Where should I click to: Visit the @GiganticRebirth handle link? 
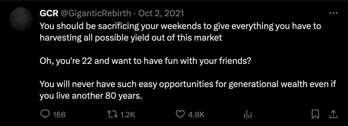[x=96, y=14]
